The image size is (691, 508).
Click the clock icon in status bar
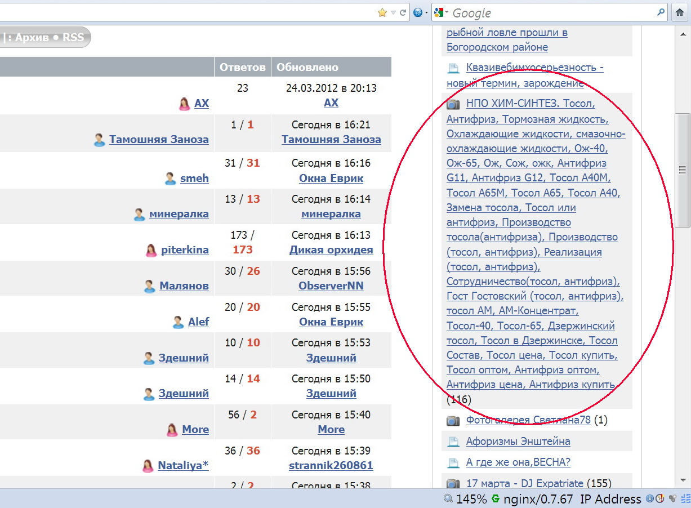click(660, 499)
